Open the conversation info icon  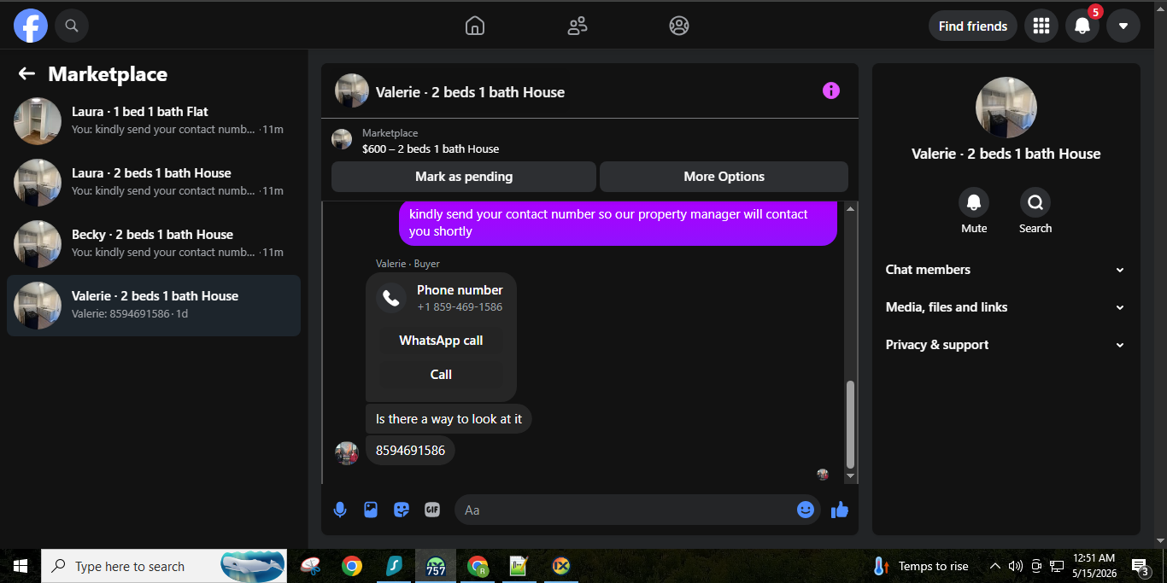(x=831, y=90)
